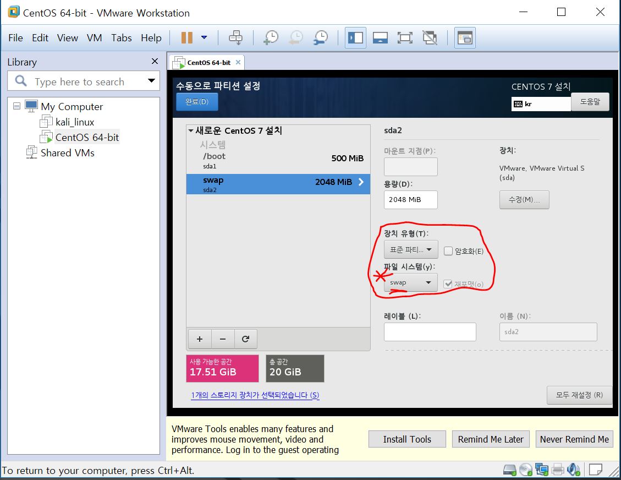Open the Edit menu

coord(40,37)
